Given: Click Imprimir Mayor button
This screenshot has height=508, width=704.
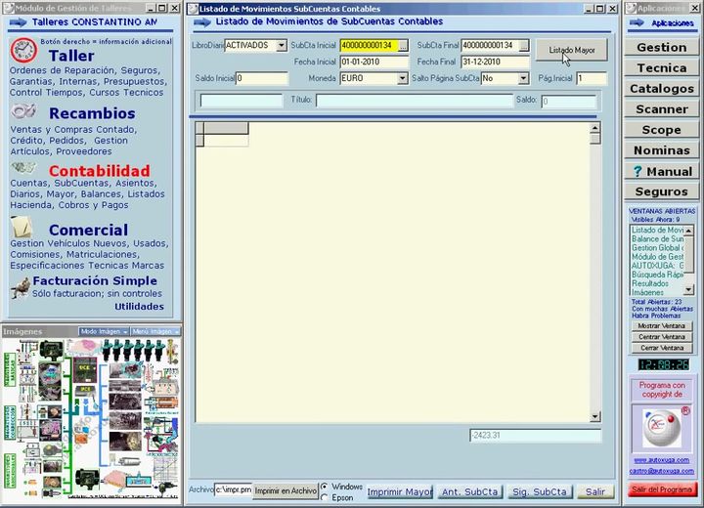Looking at the screenshot, I should [x=399, y=491].
